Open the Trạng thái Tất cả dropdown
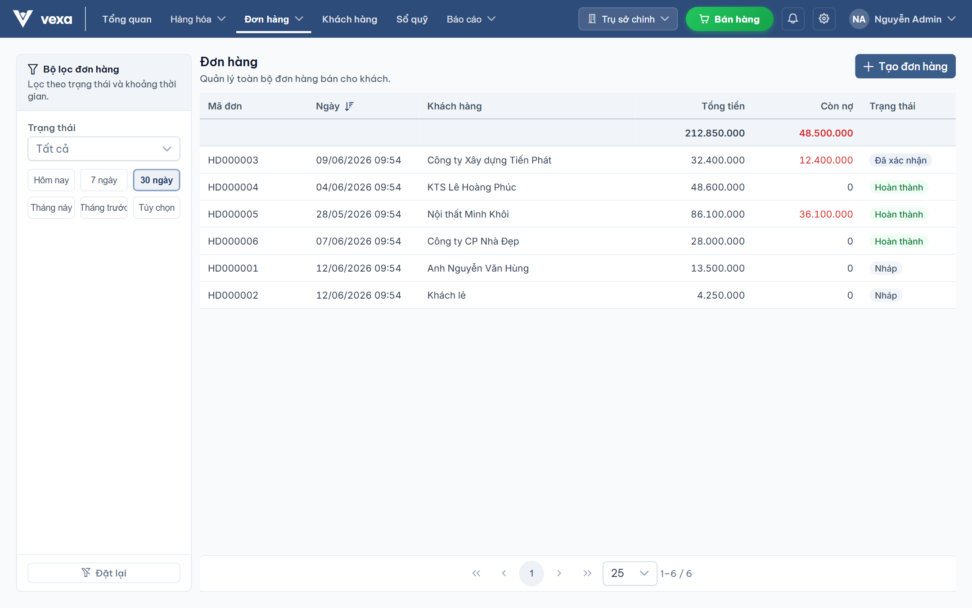 pos(104,149)
